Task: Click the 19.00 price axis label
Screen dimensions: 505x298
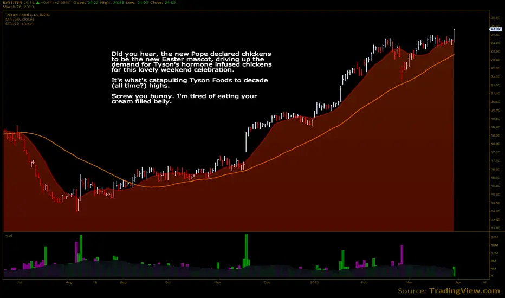Action: (495, 127)
